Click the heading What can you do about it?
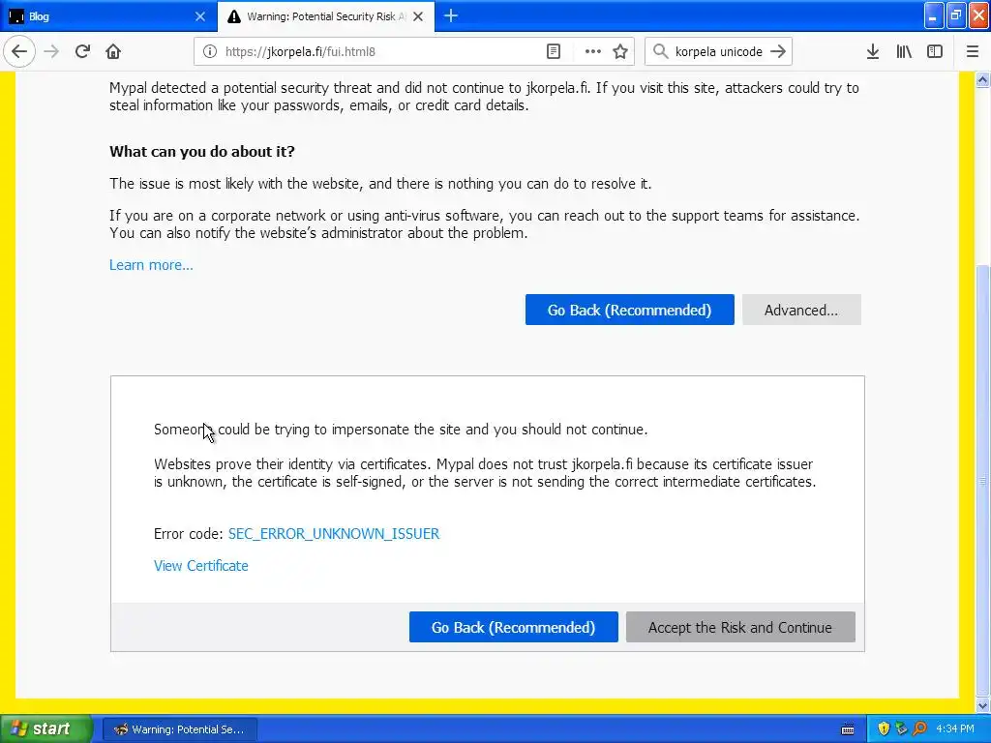The height and width of the screenshot is (743, 991). tap(202, 152)
